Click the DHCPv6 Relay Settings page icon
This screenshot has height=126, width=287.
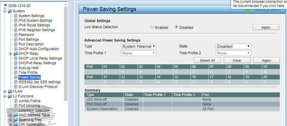click(x=16, y=63)
